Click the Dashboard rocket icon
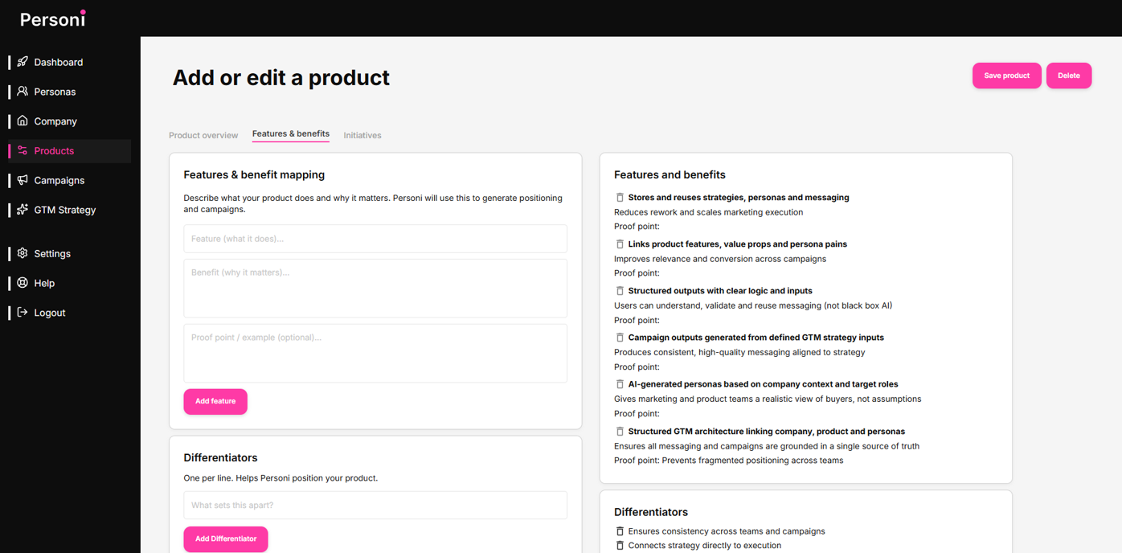The height and width of the screenshot is (553, 1122). [x=23, y=62]
